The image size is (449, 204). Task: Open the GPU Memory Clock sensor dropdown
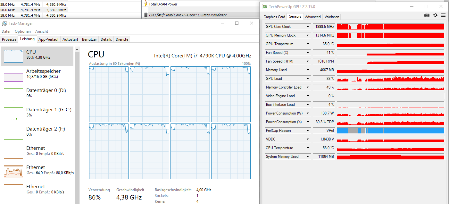click(x=308, y=35)
